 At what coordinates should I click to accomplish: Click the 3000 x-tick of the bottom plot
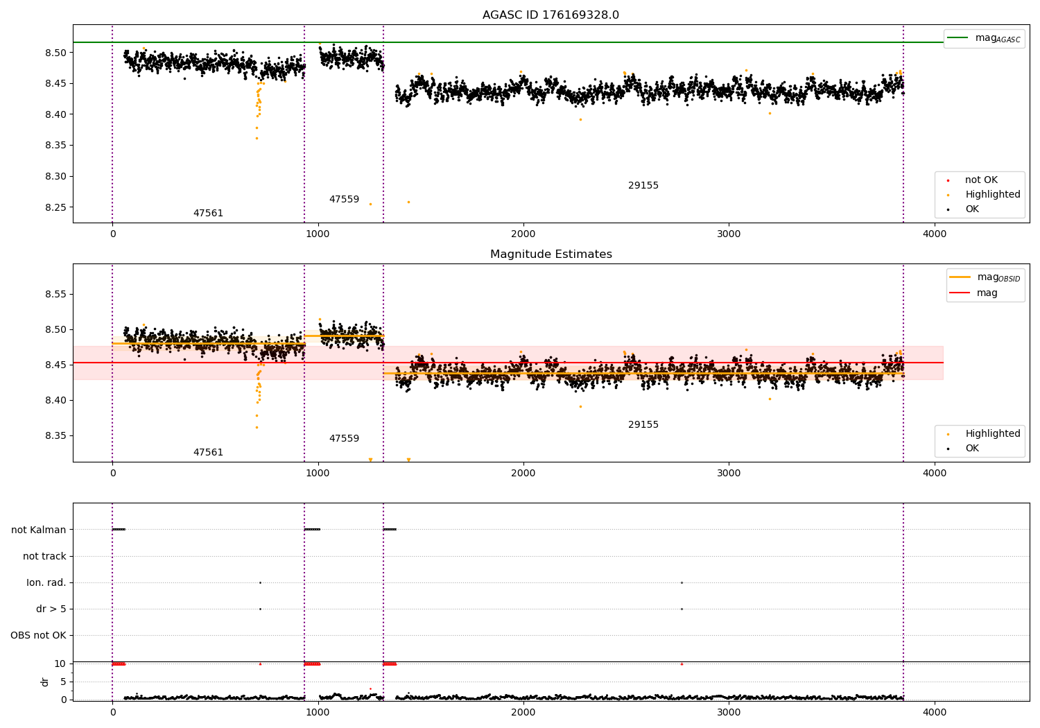pos(729,712)
